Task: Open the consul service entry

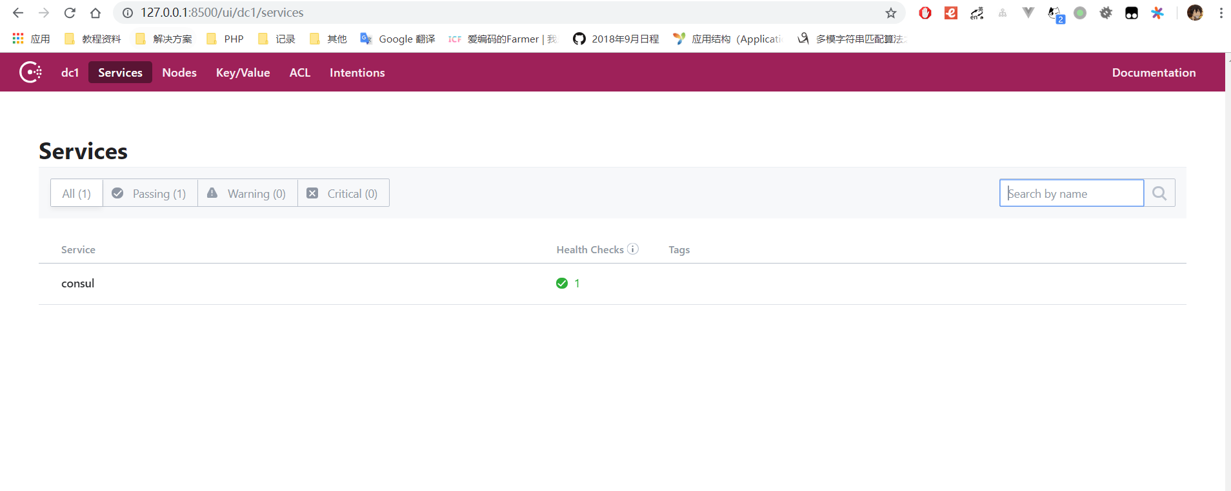Action: pos(78,284)
